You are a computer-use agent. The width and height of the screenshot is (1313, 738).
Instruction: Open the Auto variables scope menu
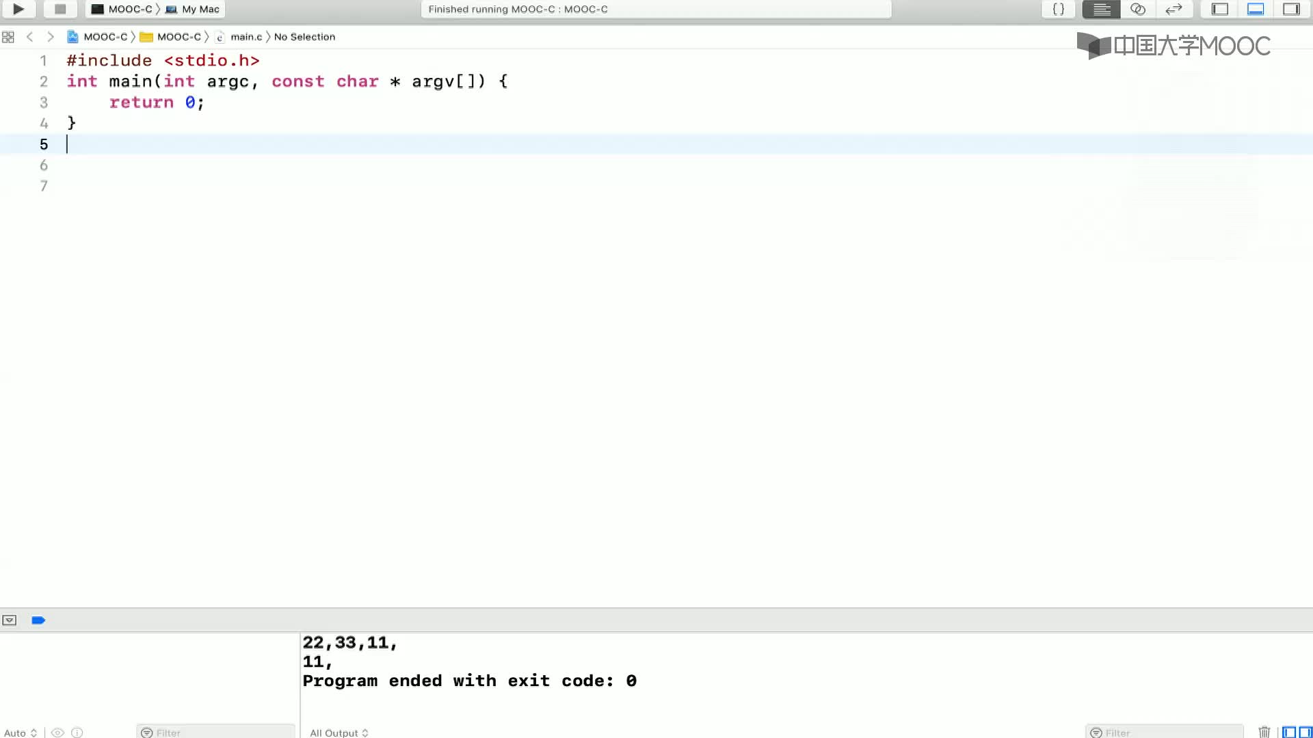tap(20, 733)
